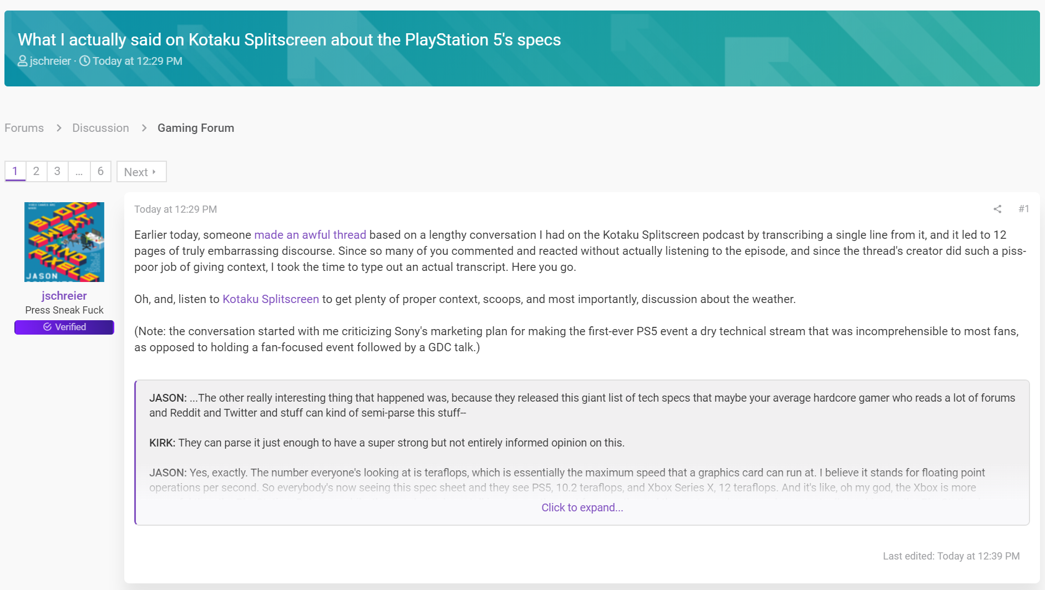Open the Gaming Forum breadcrumb
The height and width of the screenshot is (590, 1045).
tap(196, 128)
